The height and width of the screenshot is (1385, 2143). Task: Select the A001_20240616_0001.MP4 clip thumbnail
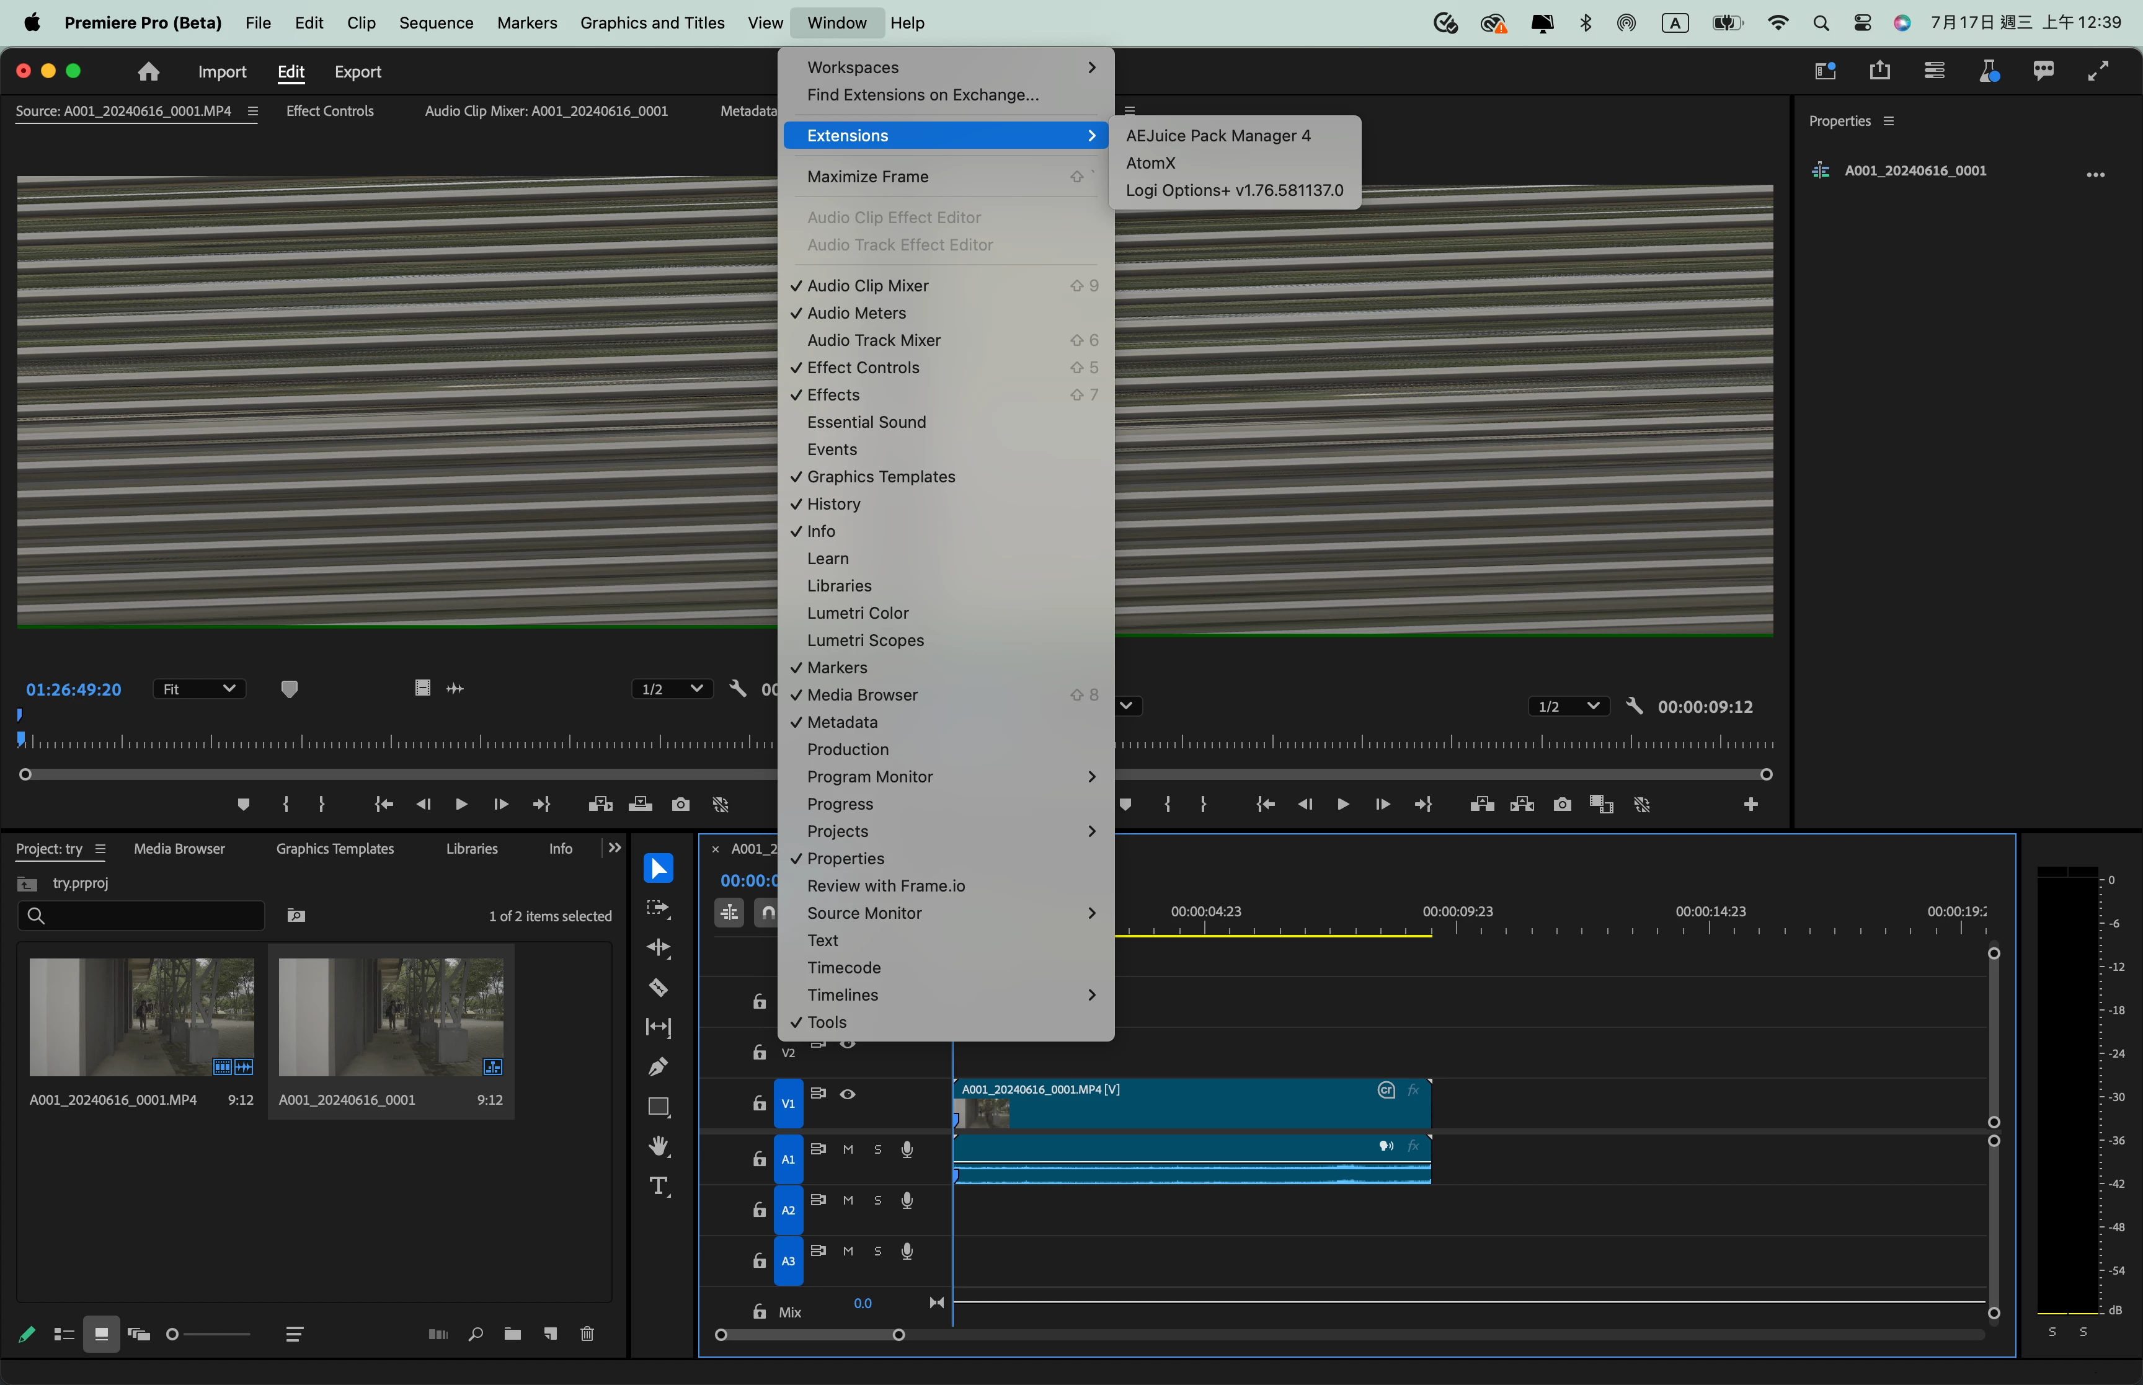141,1016
